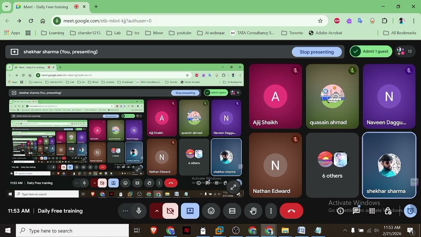Reload the Meet page
The image size is (421, 237).
31,21
